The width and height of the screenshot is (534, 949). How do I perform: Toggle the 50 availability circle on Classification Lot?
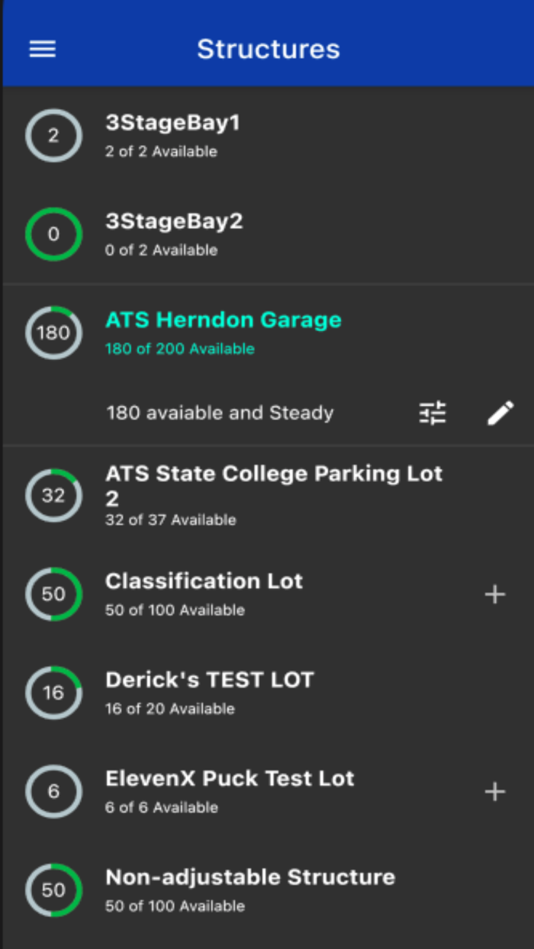point(53,594)
